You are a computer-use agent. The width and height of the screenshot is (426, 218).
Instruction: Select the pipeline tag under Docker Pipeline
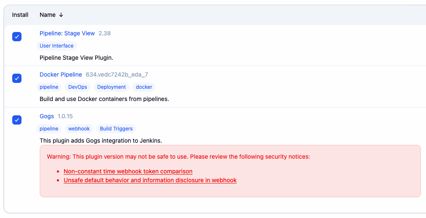click(x=49, y=87)
